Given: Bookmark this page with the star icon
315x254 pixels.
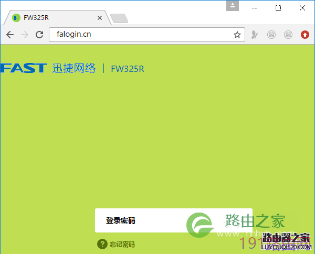Looking at the screenshot, I should tap(237, 35).
